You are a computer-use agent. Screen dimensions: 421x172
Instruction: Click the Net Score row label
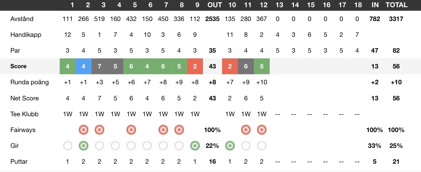pos(25,98)
